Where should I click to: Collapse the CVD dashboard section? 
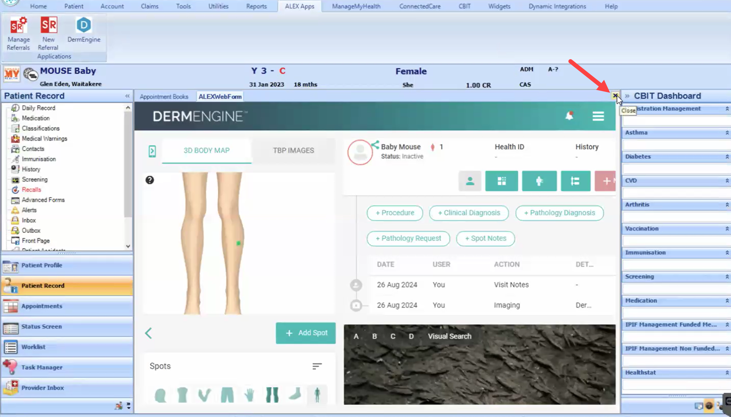click(x=727, y=181)
